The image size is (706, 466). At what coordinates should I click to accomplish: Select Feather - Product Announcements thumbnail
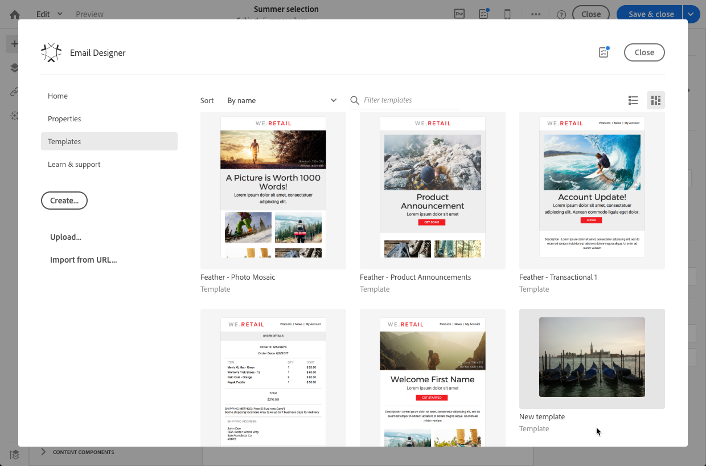[433, 191]
